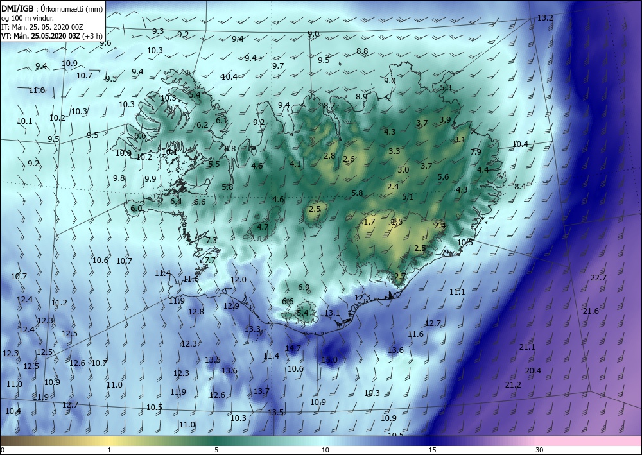Click the 5.3 value on the map
The height and width of the screenshot is (455, 642).
click(446, 87)
